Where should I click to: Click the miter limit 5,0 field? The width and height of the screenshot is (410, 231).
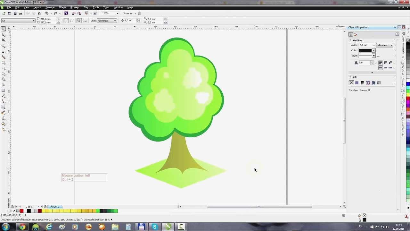point(364,63)
